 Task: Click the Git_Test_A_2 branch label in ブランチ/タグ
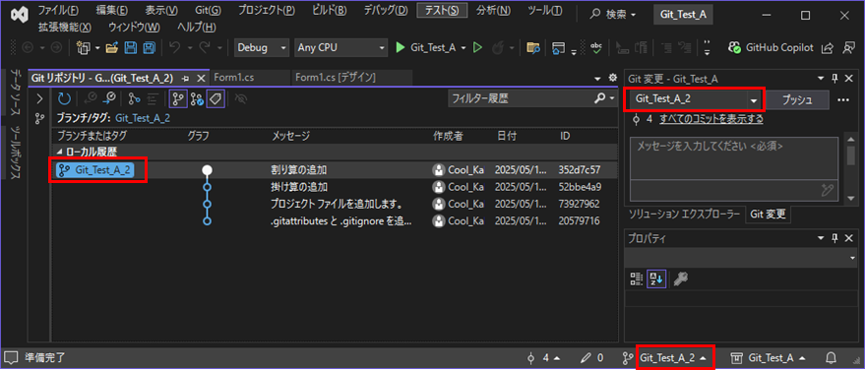[x=143, y=118]
